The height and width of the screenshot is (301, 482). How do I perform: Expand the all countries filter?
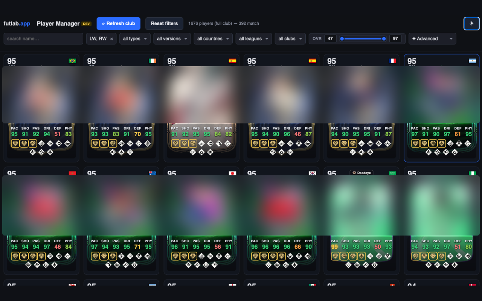[213, 39]
